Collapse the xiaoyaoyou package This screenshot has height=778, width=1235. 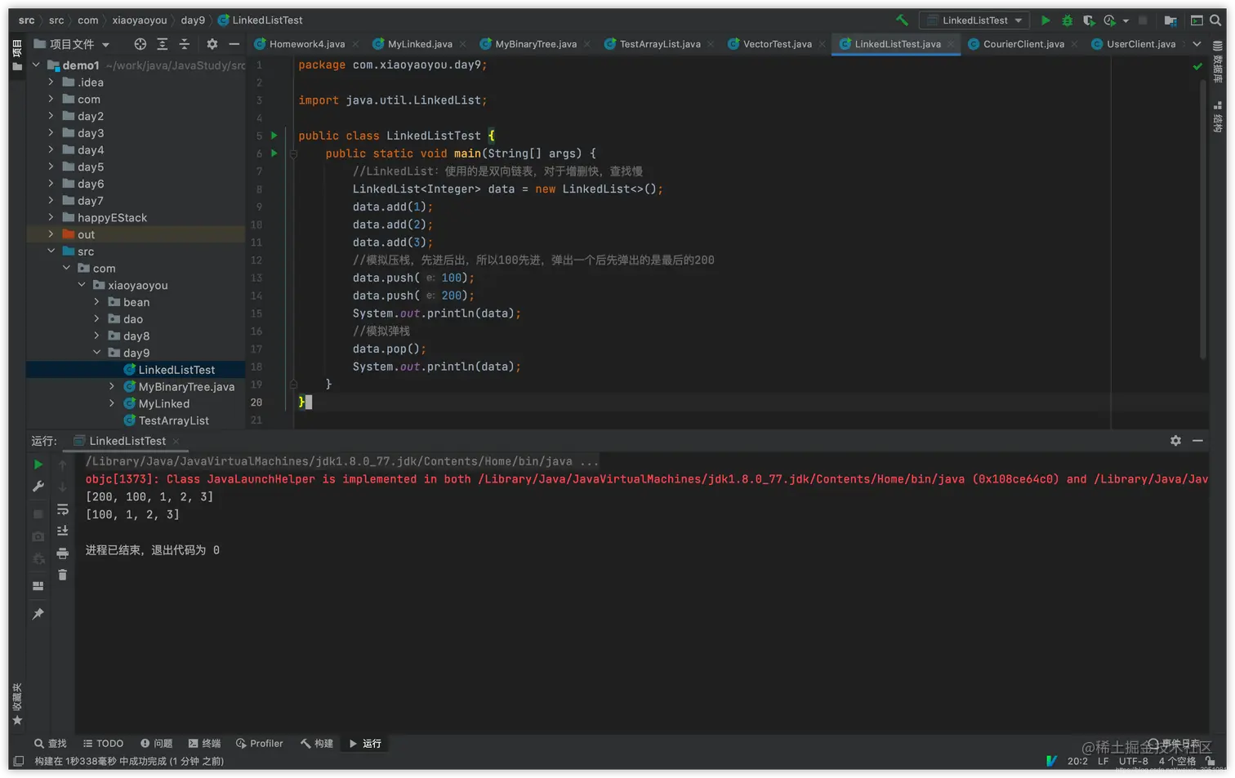point(82,285)
